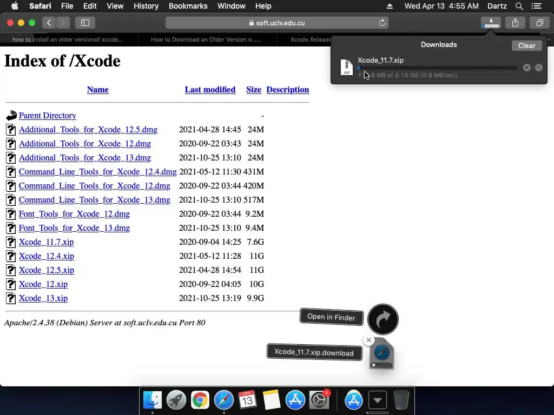Download Additional_Tools_for_Xcode_12.dmg
Image resolution: width=554 pixels, height=415 pixels.
(85, 144)
